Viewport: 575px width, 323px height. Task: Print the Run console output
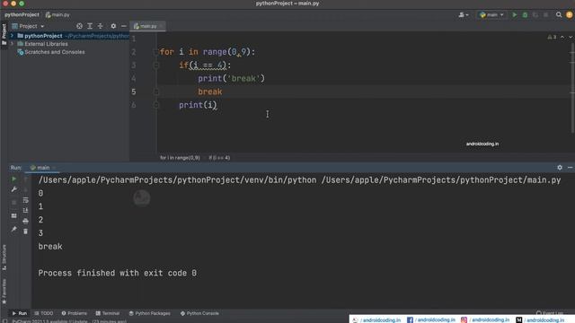[x=25, y=221]
